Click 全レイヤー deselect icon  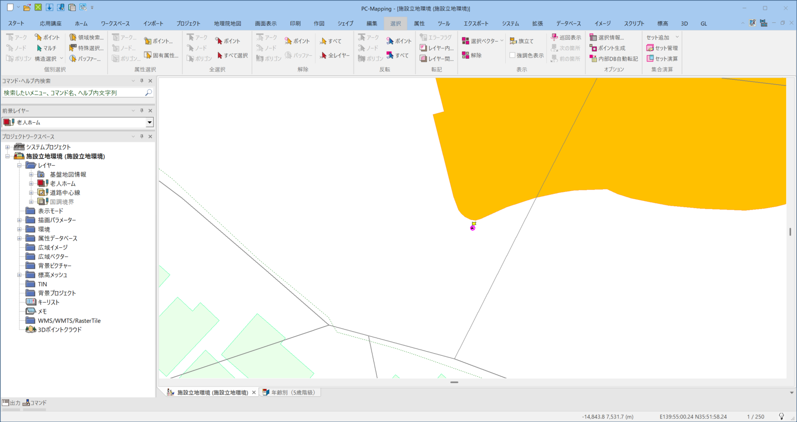323,55
